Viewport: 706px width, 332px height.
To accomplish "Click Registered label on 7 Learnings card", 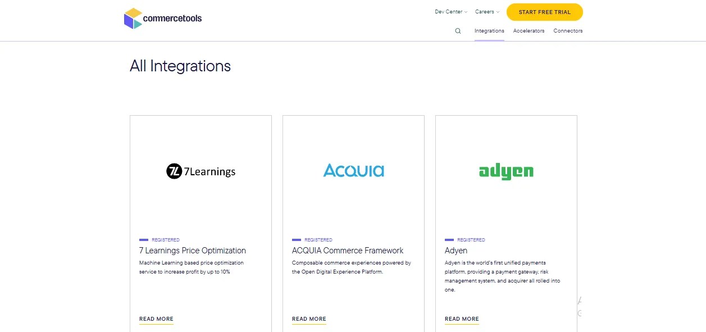I will pos(166,240).
